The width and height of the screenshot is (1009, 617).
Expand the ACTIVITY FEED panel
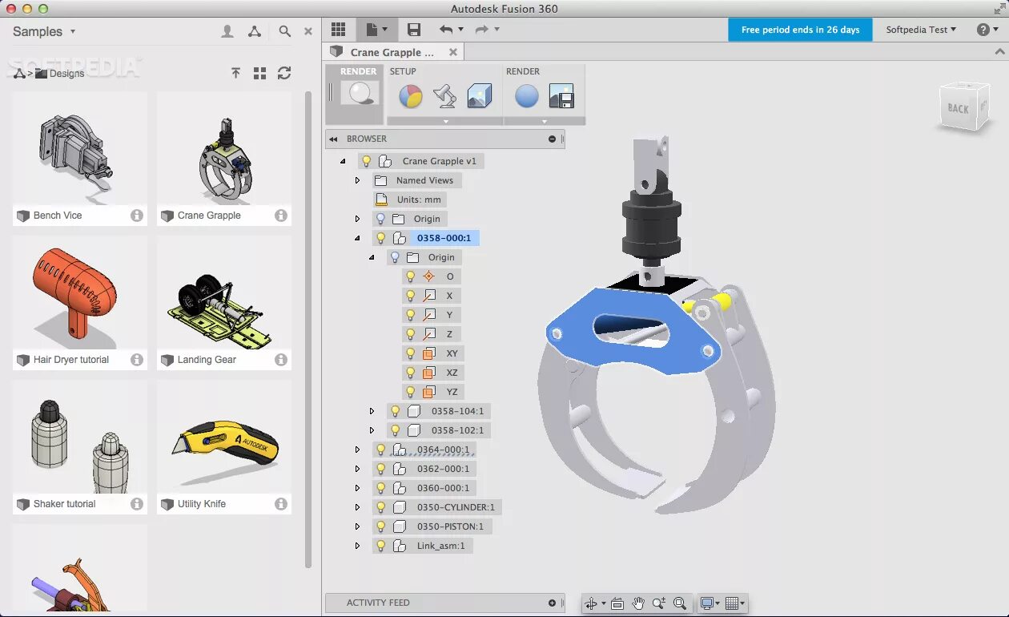(x=552, y=603)
